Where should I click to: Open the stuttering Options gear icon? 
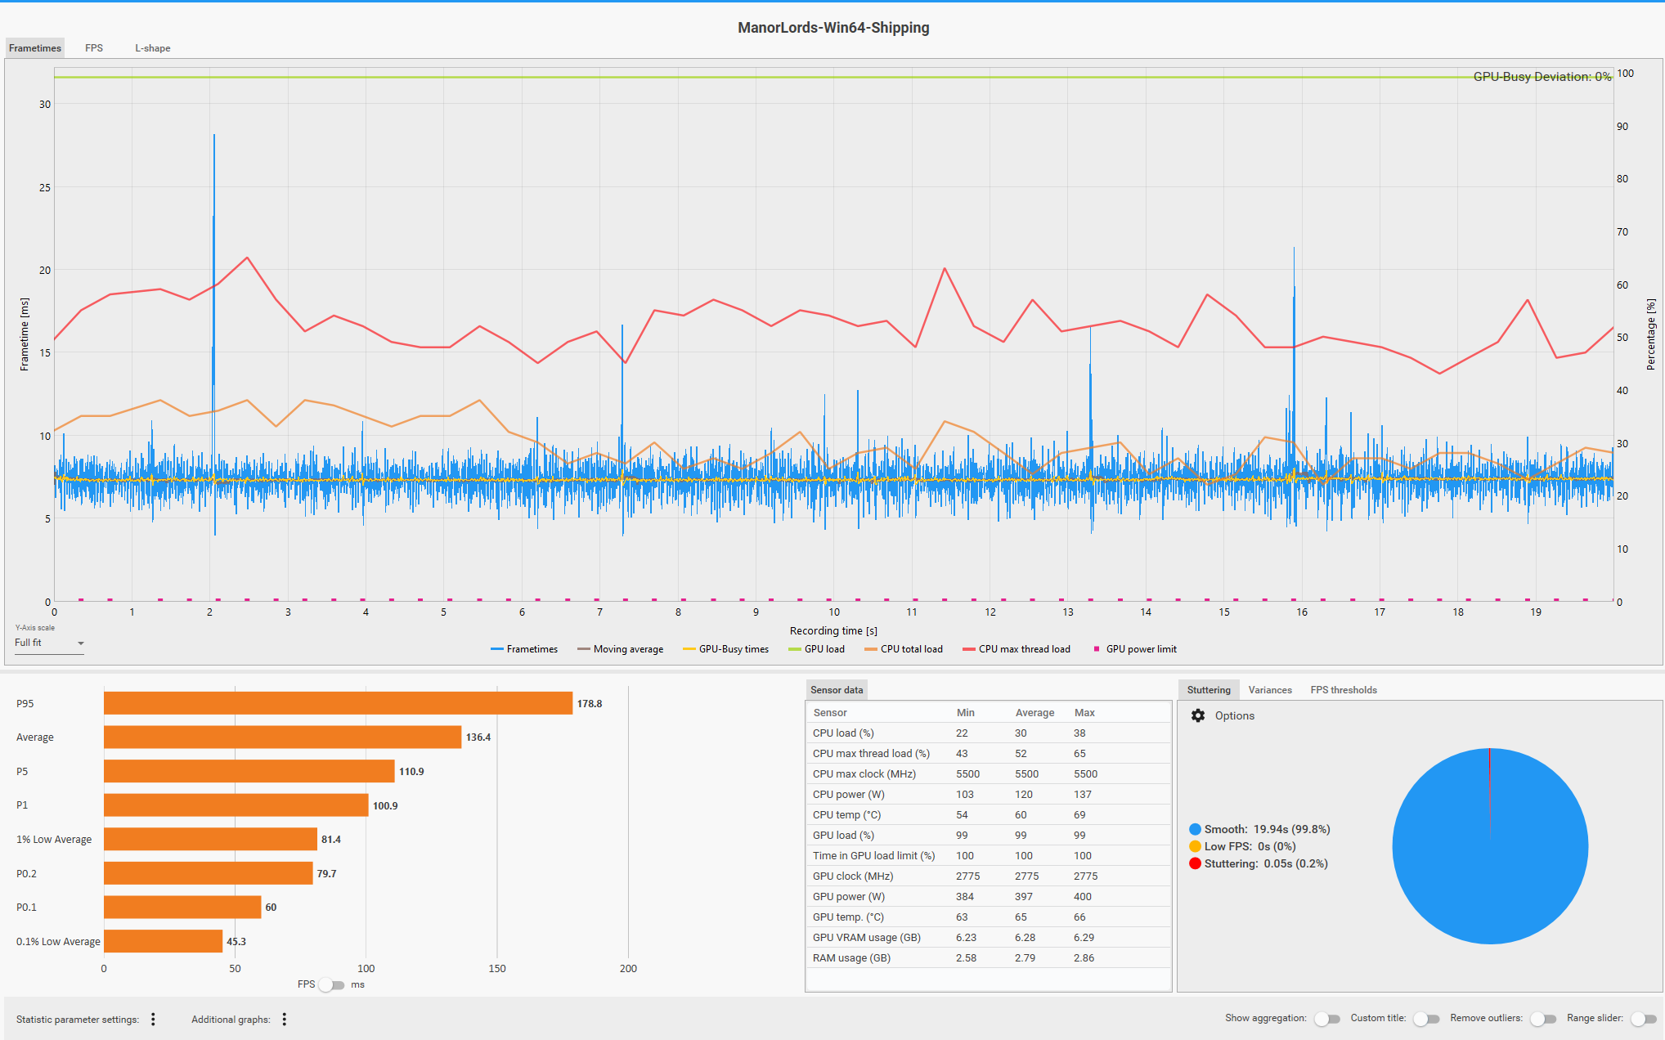pyautogui.click(x=1198, y=715)
